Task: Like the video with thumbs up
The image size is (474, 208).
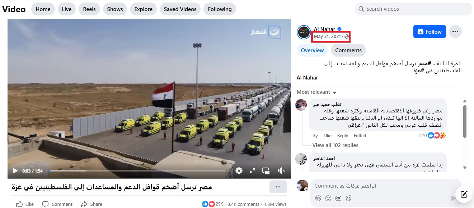Action: [25, 204]
